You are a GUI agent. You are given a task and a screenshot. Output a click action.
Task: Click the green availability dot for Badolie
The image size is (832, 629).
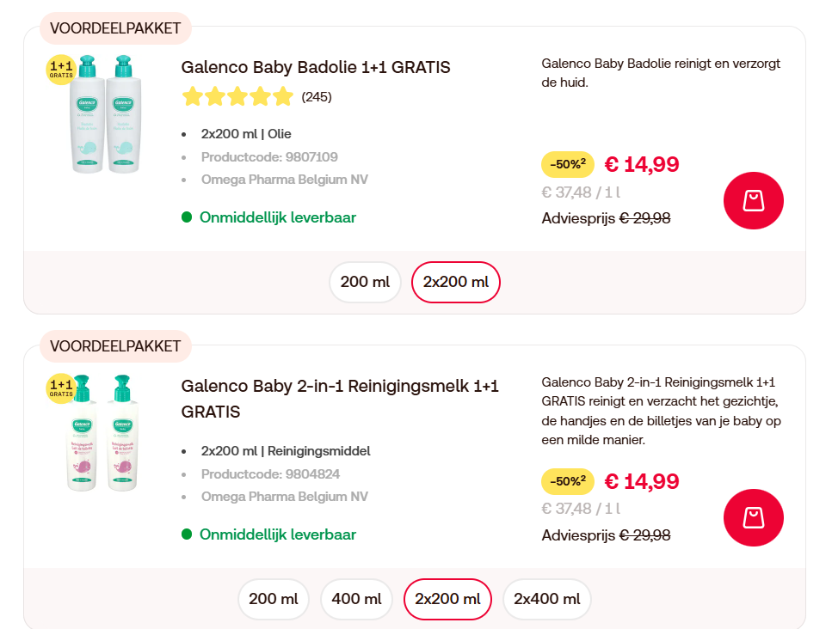[186, 217]
